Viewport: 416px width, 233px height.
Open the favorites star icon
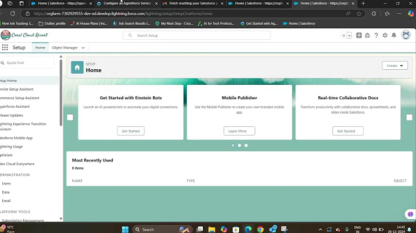[344, 35]
